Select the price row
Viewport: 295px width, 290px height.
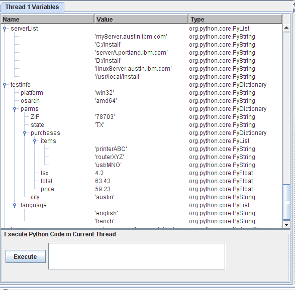(142, 189)
